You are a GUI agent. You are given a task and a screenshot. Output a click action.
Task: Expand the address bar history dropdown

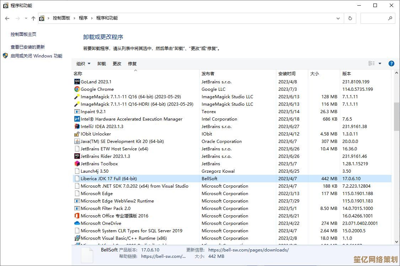point(338,18)
